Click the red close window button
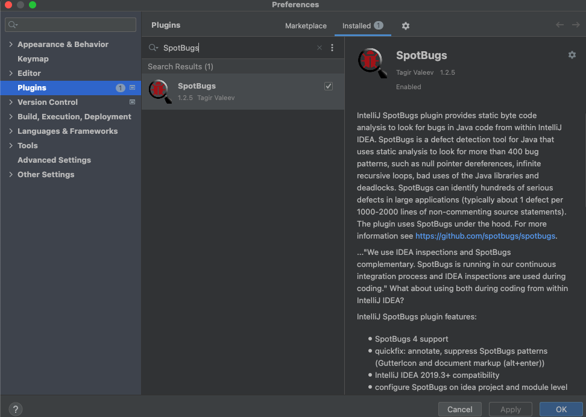 tap(8, 5)
